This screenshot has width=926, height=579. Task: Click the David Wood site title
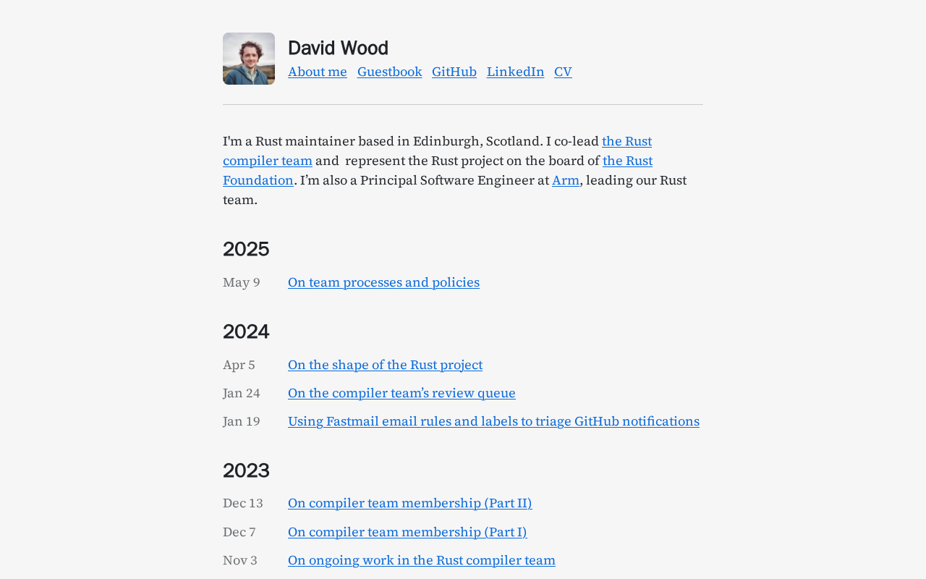click(x=338, y=48)
